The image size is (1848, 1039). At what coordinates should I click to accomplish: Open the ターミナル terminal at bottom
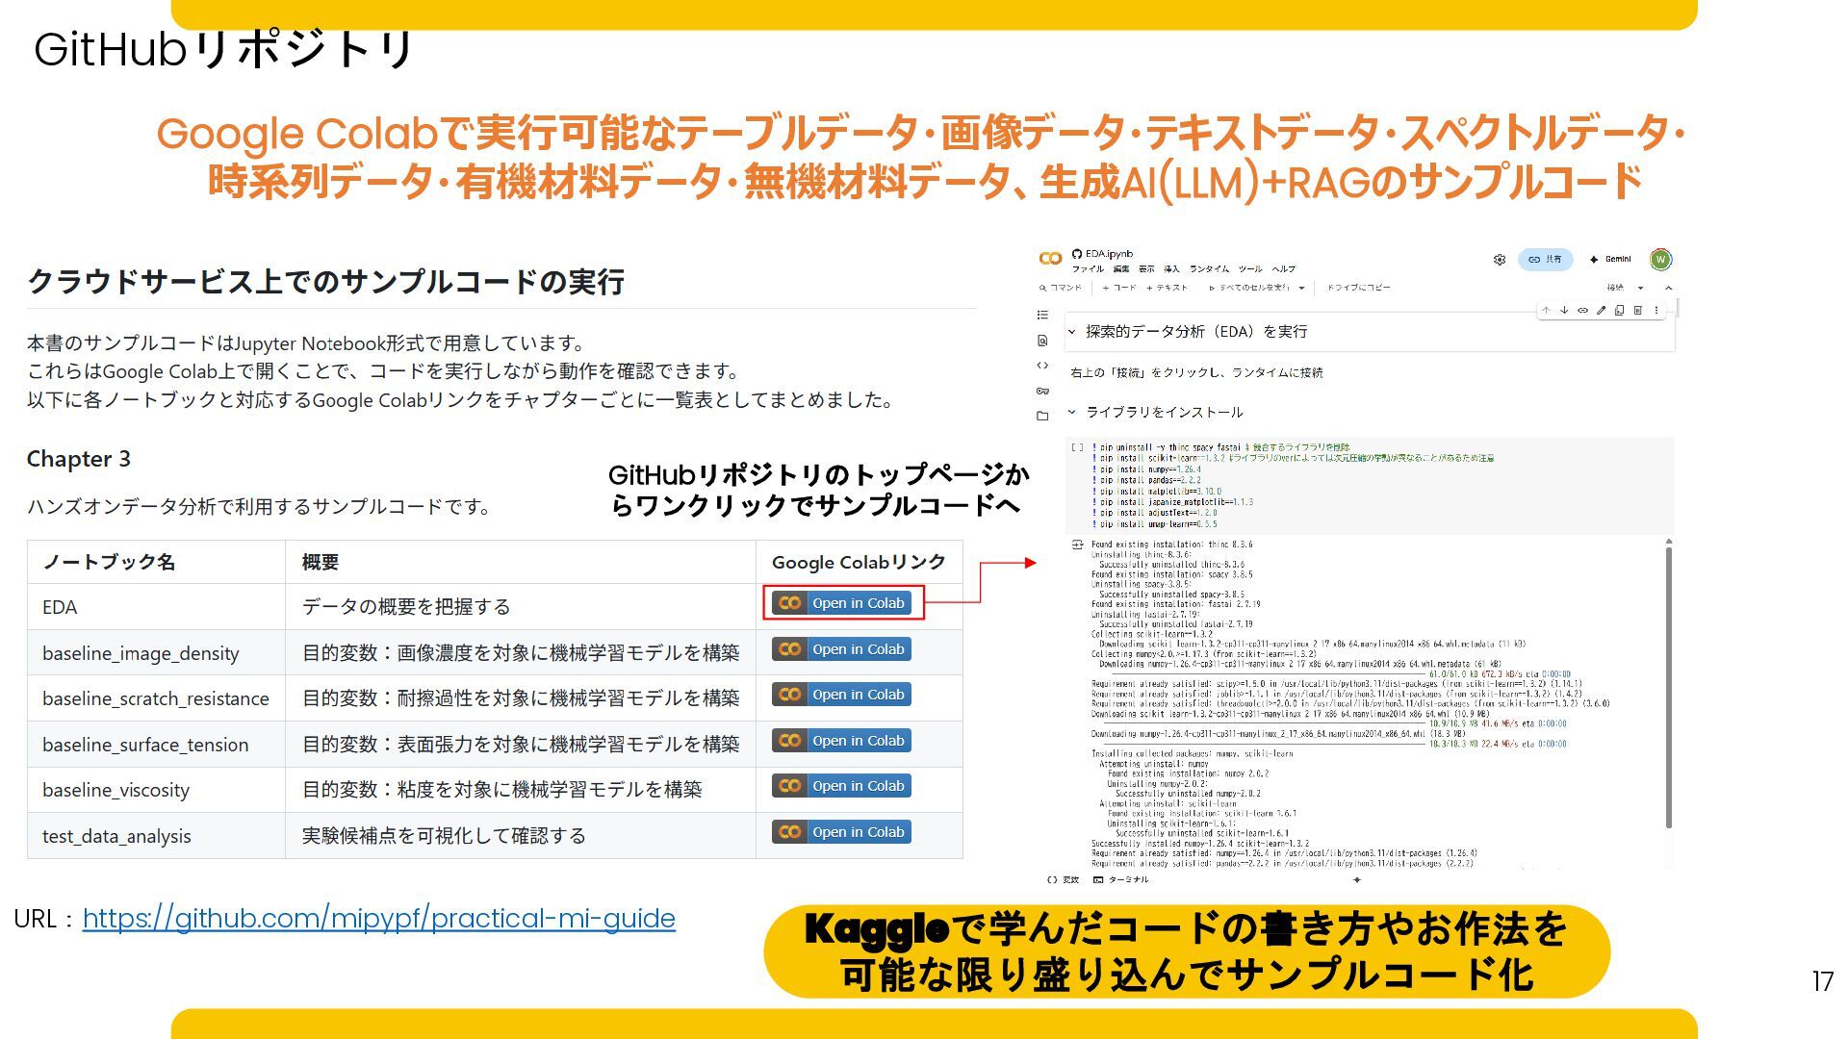[x=1121, y=879]
